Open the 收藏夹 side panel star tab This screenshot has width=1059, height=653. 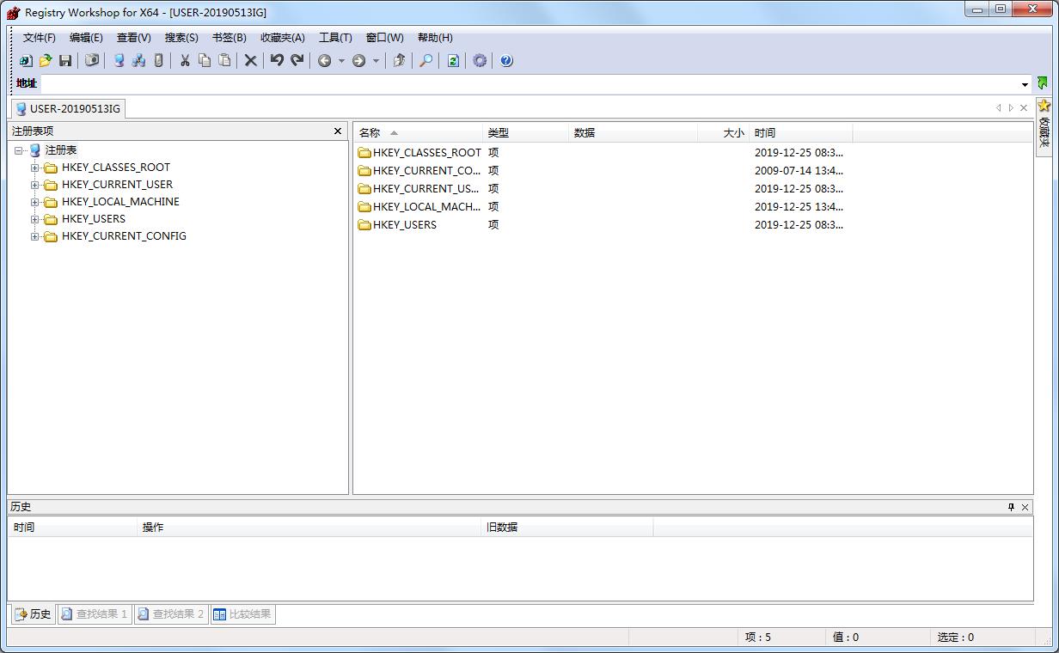point(1044,126)
